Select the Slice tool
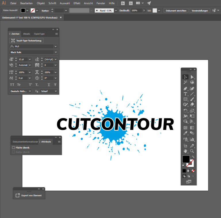Screen dimensions: 221x218 pyautogui.click(x=192, y=146)
